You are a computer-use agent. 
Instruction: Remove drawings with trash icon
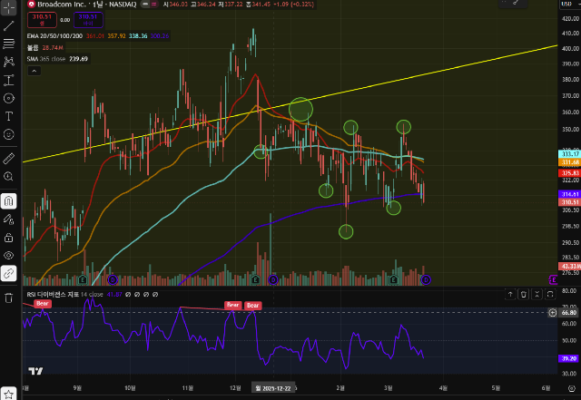8,298
